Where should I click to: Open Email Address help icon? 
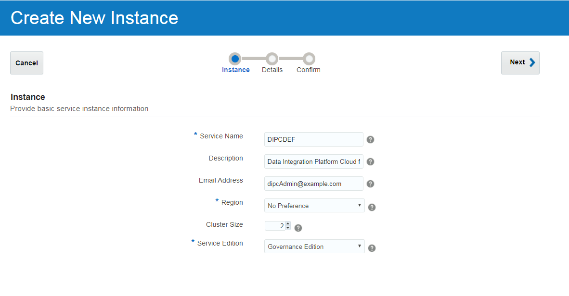click(x=370, y=184)
